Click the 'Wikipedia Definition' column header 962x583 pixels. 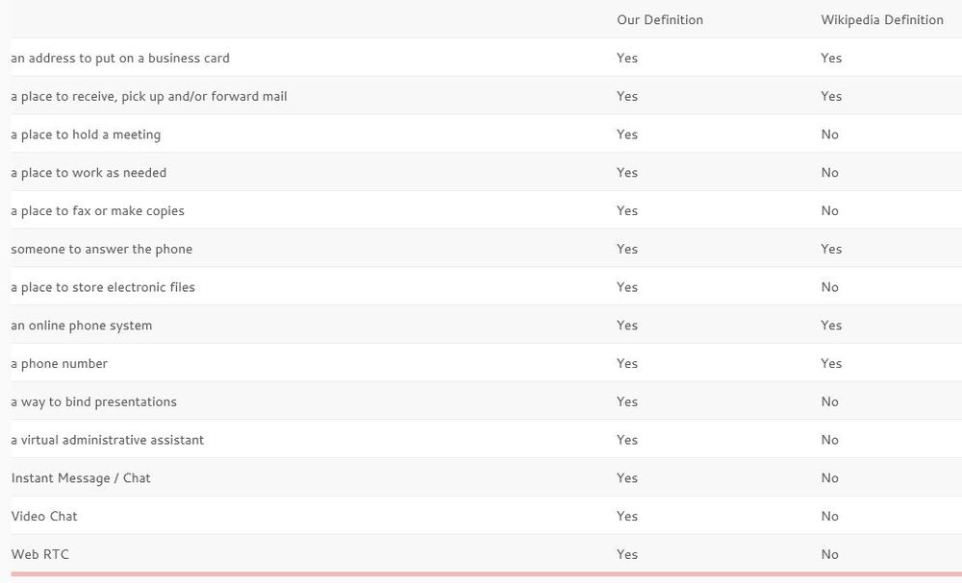click(x=881, y=19)
